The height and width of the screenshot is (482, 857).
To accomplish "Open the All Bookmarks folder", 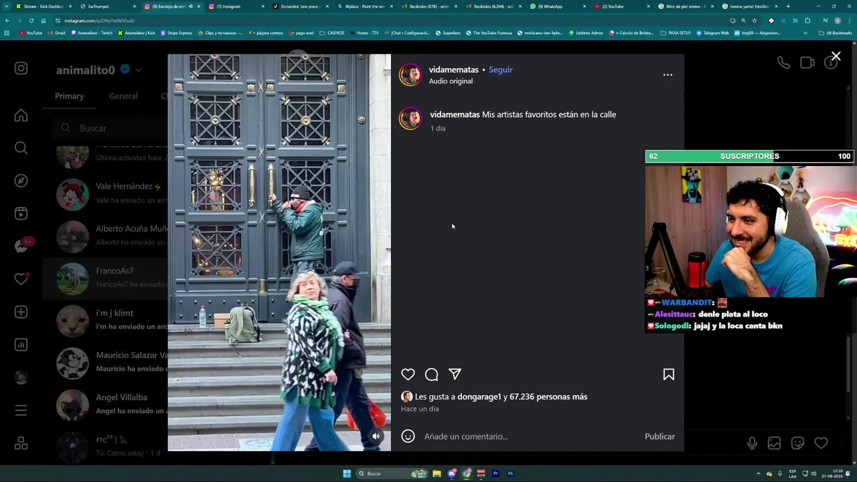I will (835, 33).
